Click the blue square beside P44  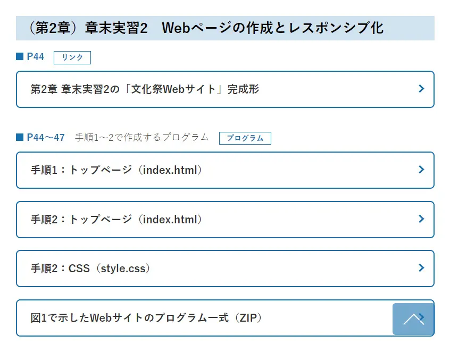pos(20,57)
